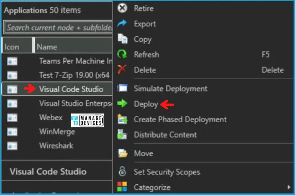Screen dimensions: 295x195
Task: Choose Set Security Scopes entry
Action: (x=203, y=172)
